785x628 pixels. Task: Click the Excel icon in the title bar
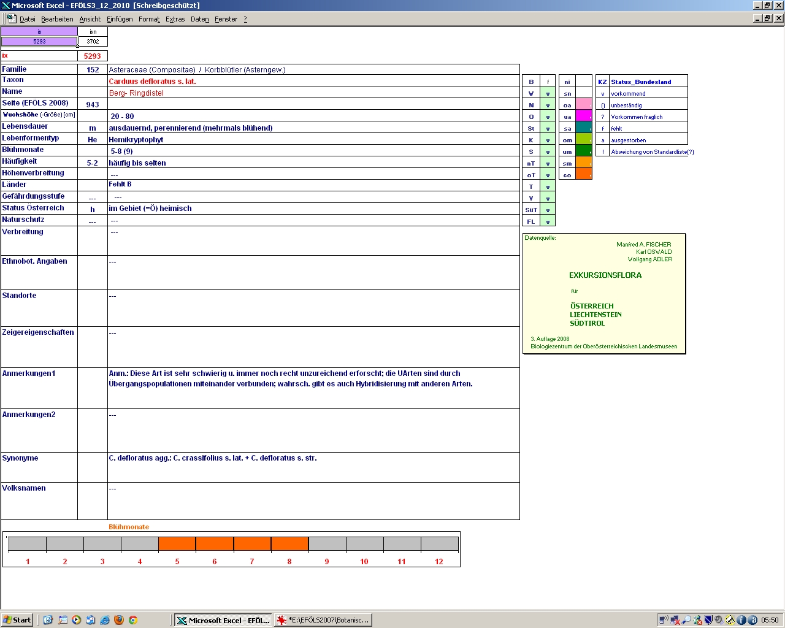[6, 6]
